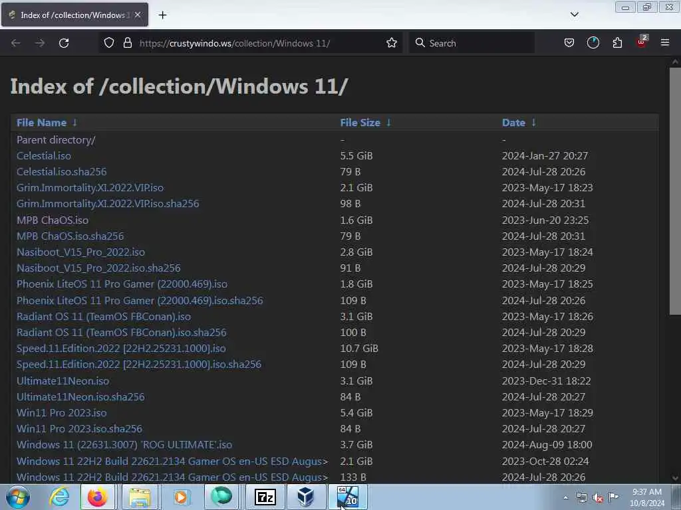The width and height of the screenshot is (681, 510).
Task: Open Windows Media Player taskbar icon
Action: coord(181,497)
